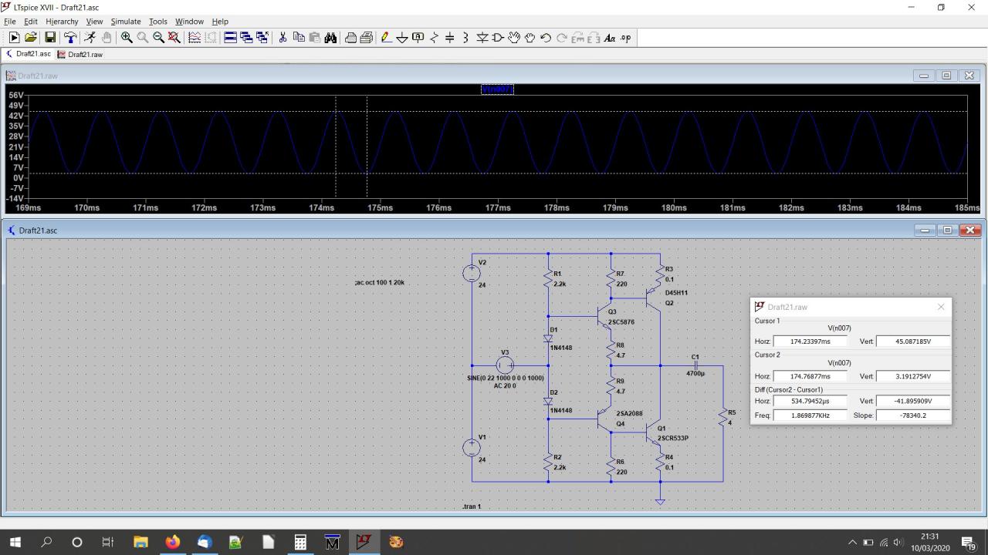Select the capacitor component tool
Image resolution: width=988 pixels, height=555 pixels.
450,38
